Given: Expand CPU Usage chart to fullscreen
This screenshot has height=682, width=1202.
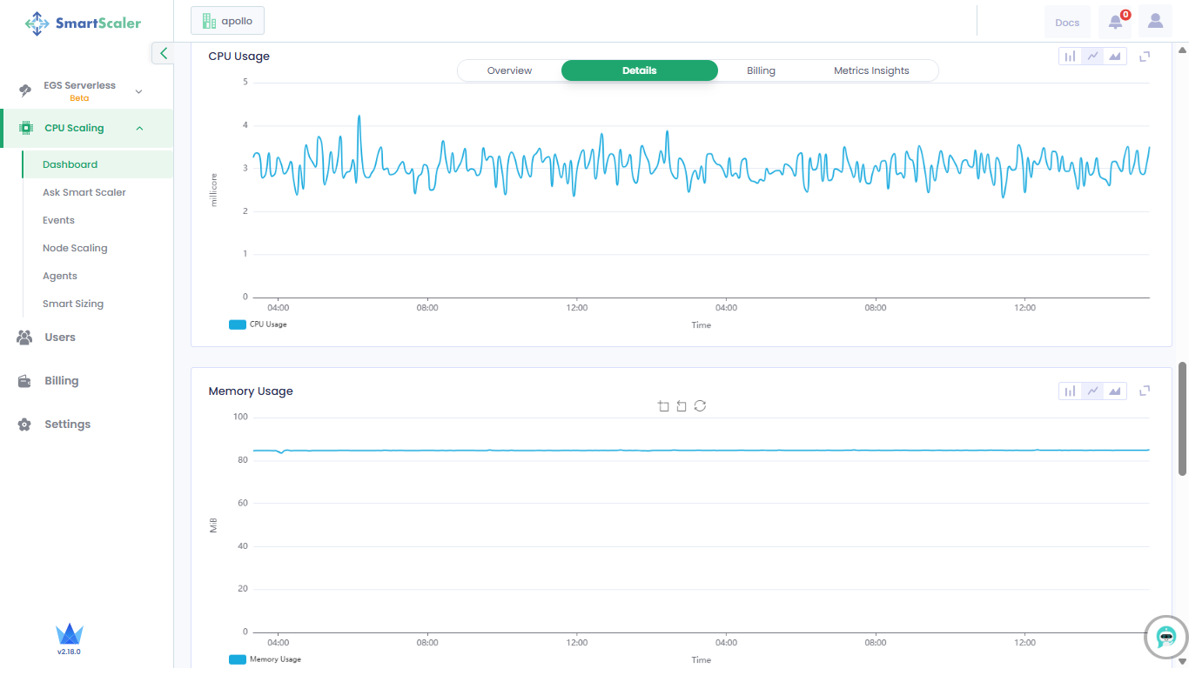Looking at the screenshot, I should pyautogui.click(x=1145, y=57).
